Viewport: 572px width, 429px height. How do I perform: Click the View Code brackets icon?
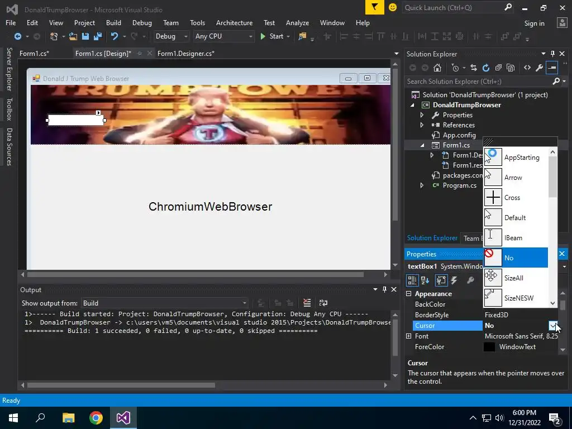[x=527, y=68]
